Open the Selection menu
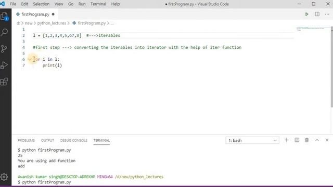The width and height of the screenshot is (333, 187). pyautogui.click(x=41, y=4)
